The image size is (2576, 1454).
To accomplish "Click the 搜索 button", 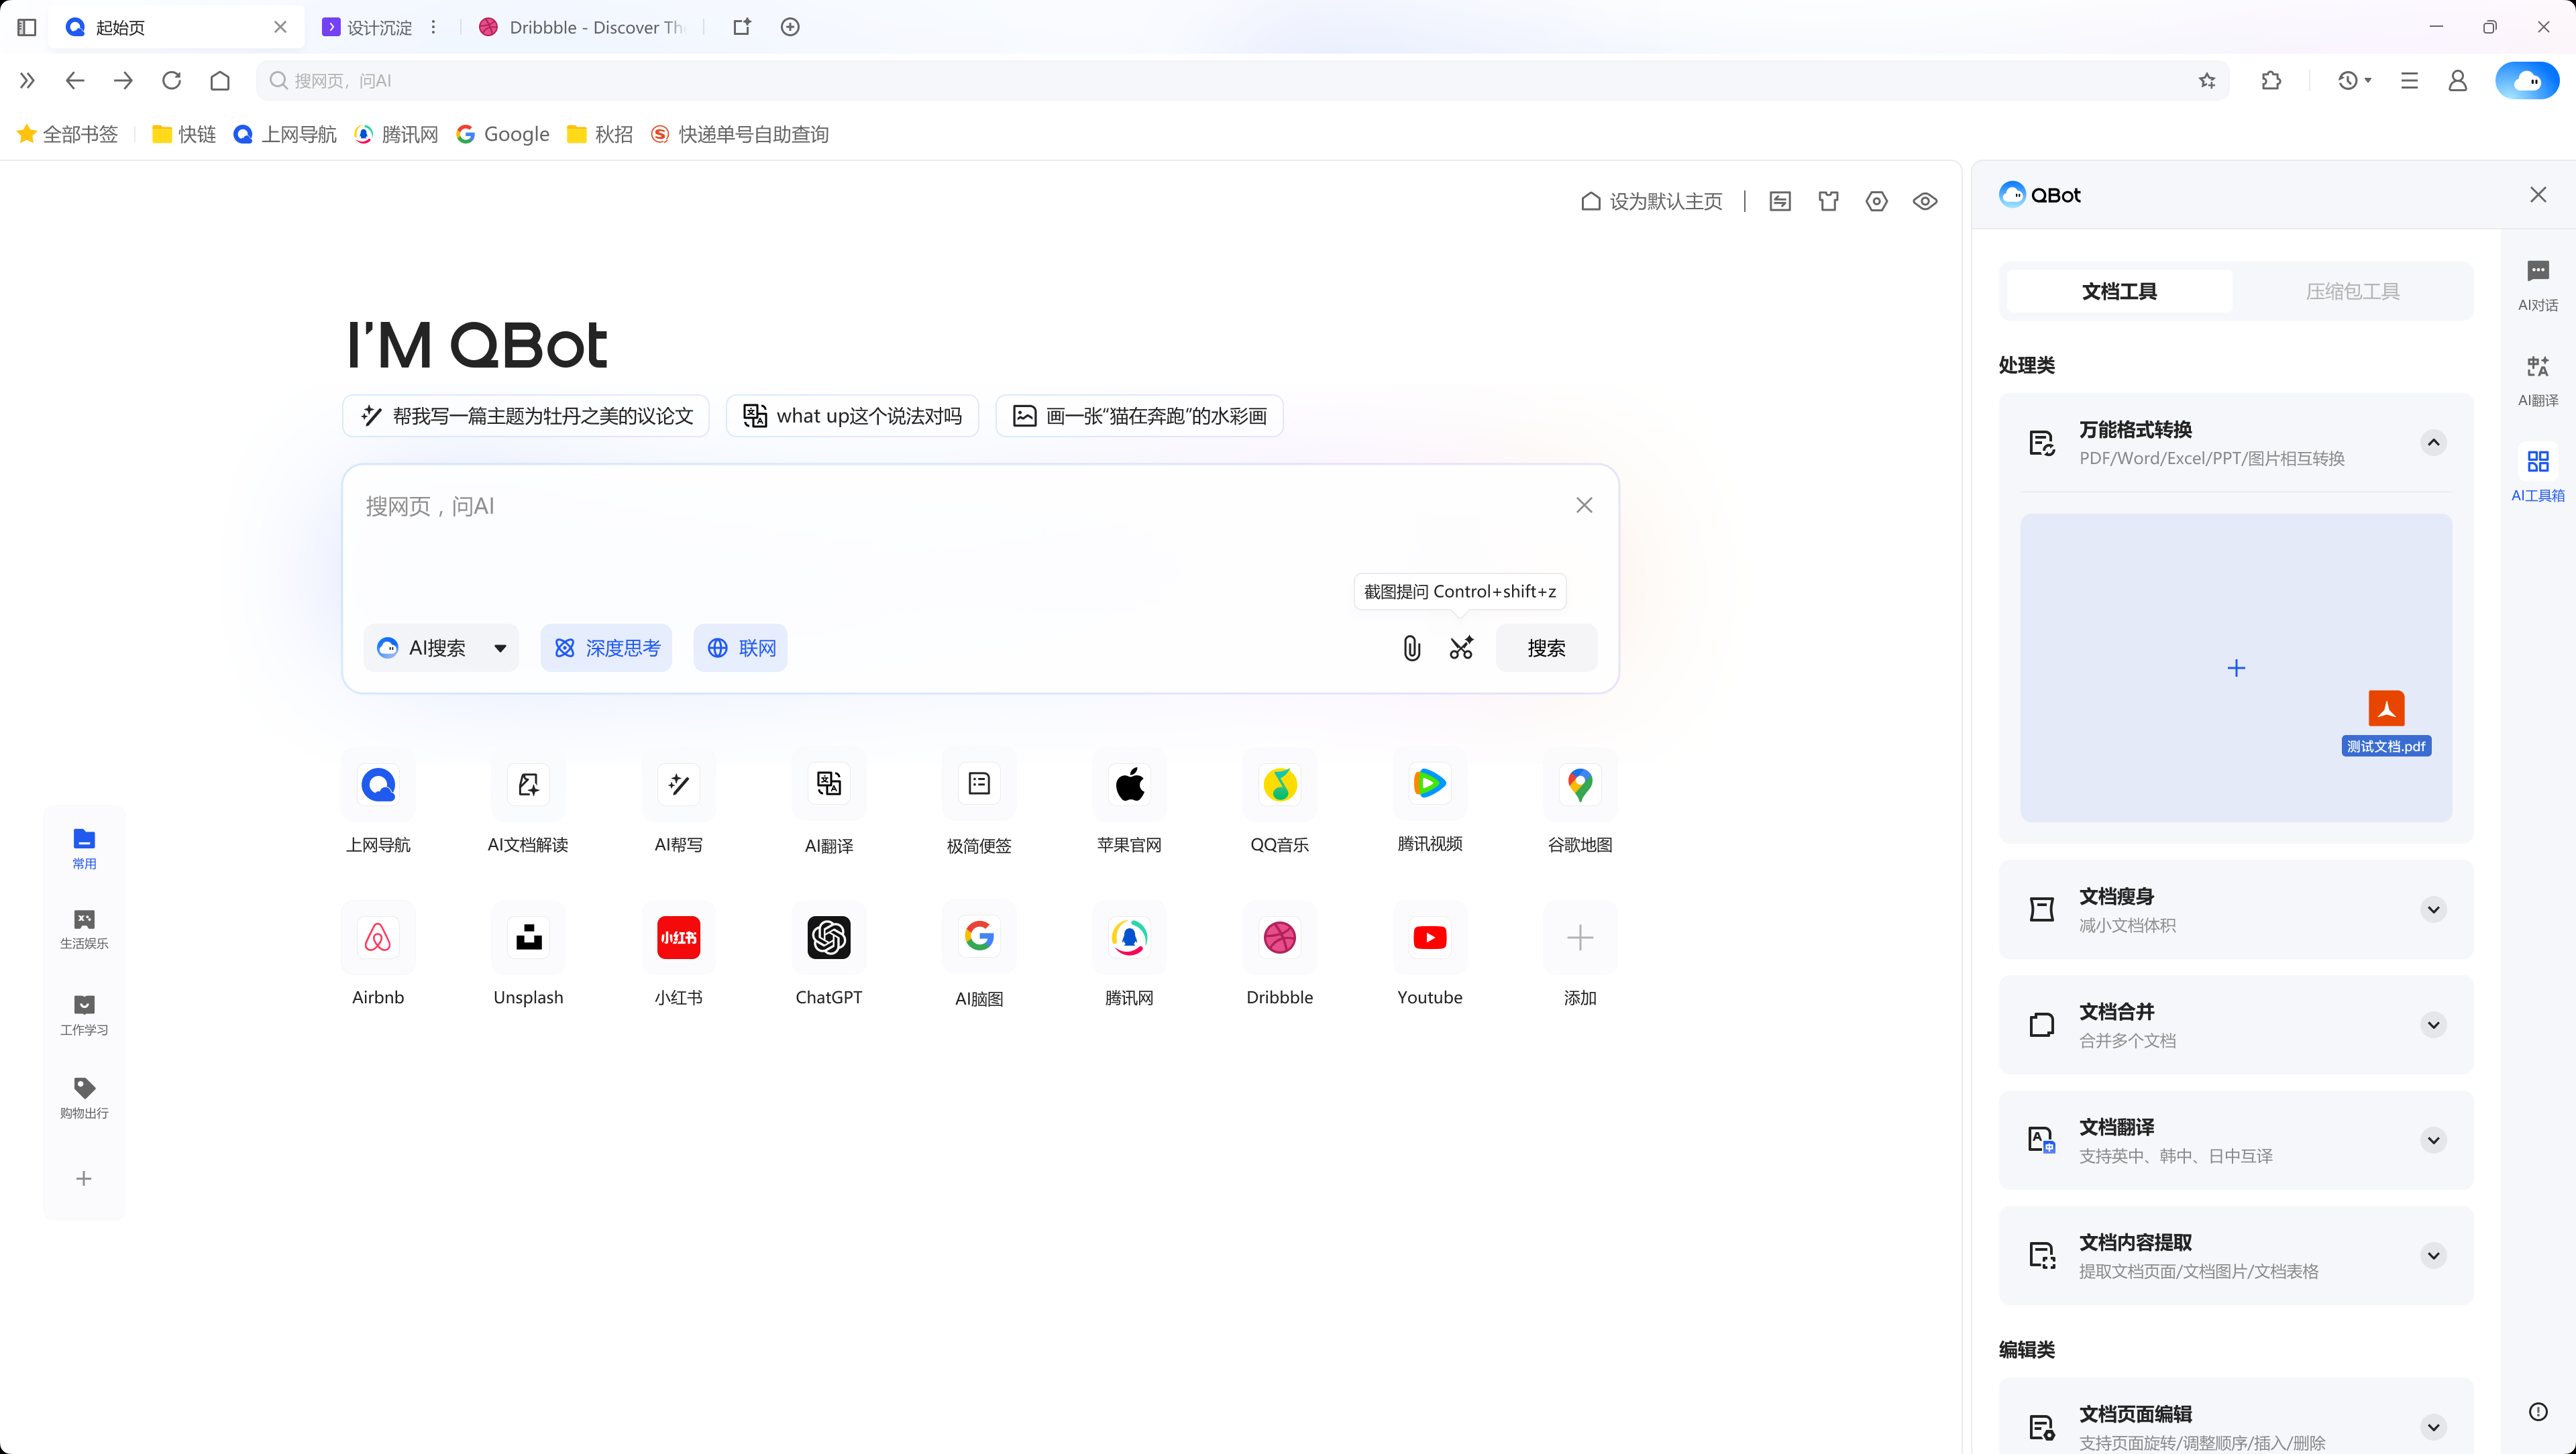I will 1545,648.
